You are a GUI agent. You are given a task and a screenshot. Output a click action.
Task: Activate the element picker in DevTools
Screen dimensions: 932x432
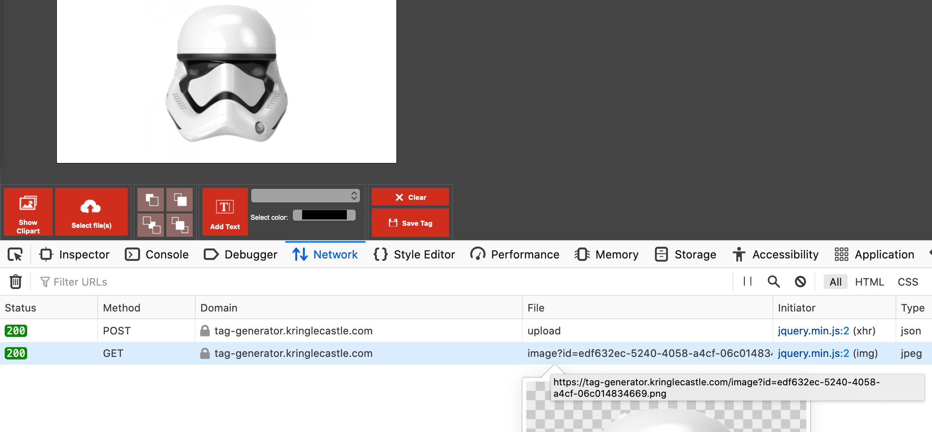(x=15, y=254)
